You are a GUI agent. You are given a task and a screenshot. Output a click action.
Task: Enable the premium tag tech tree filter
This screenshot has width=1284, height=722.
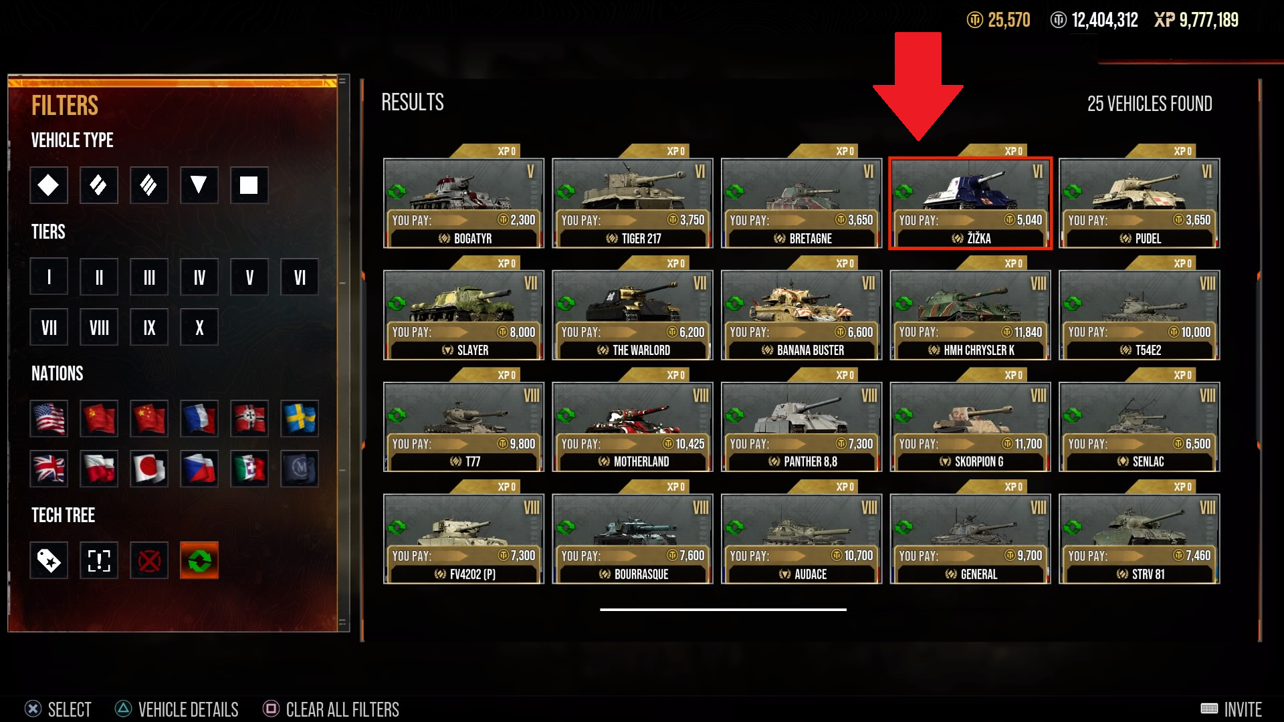point(49,560)
